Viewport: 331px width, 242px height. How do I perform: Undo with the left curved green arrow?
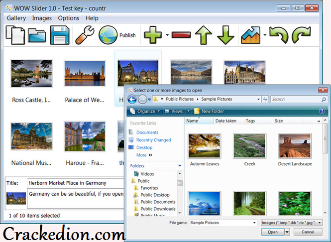(x=279, y=35)
